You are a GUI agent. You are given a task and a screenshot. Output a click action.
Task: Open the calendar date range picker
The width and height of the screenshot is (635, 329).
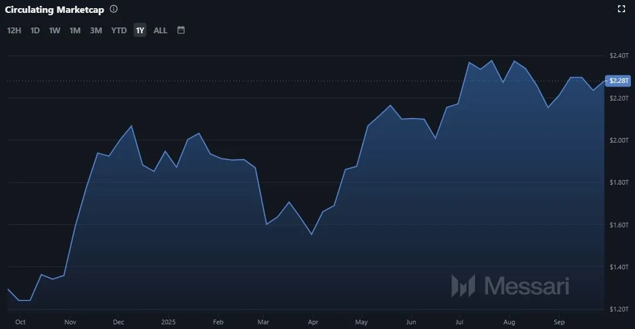pos(181,30)
